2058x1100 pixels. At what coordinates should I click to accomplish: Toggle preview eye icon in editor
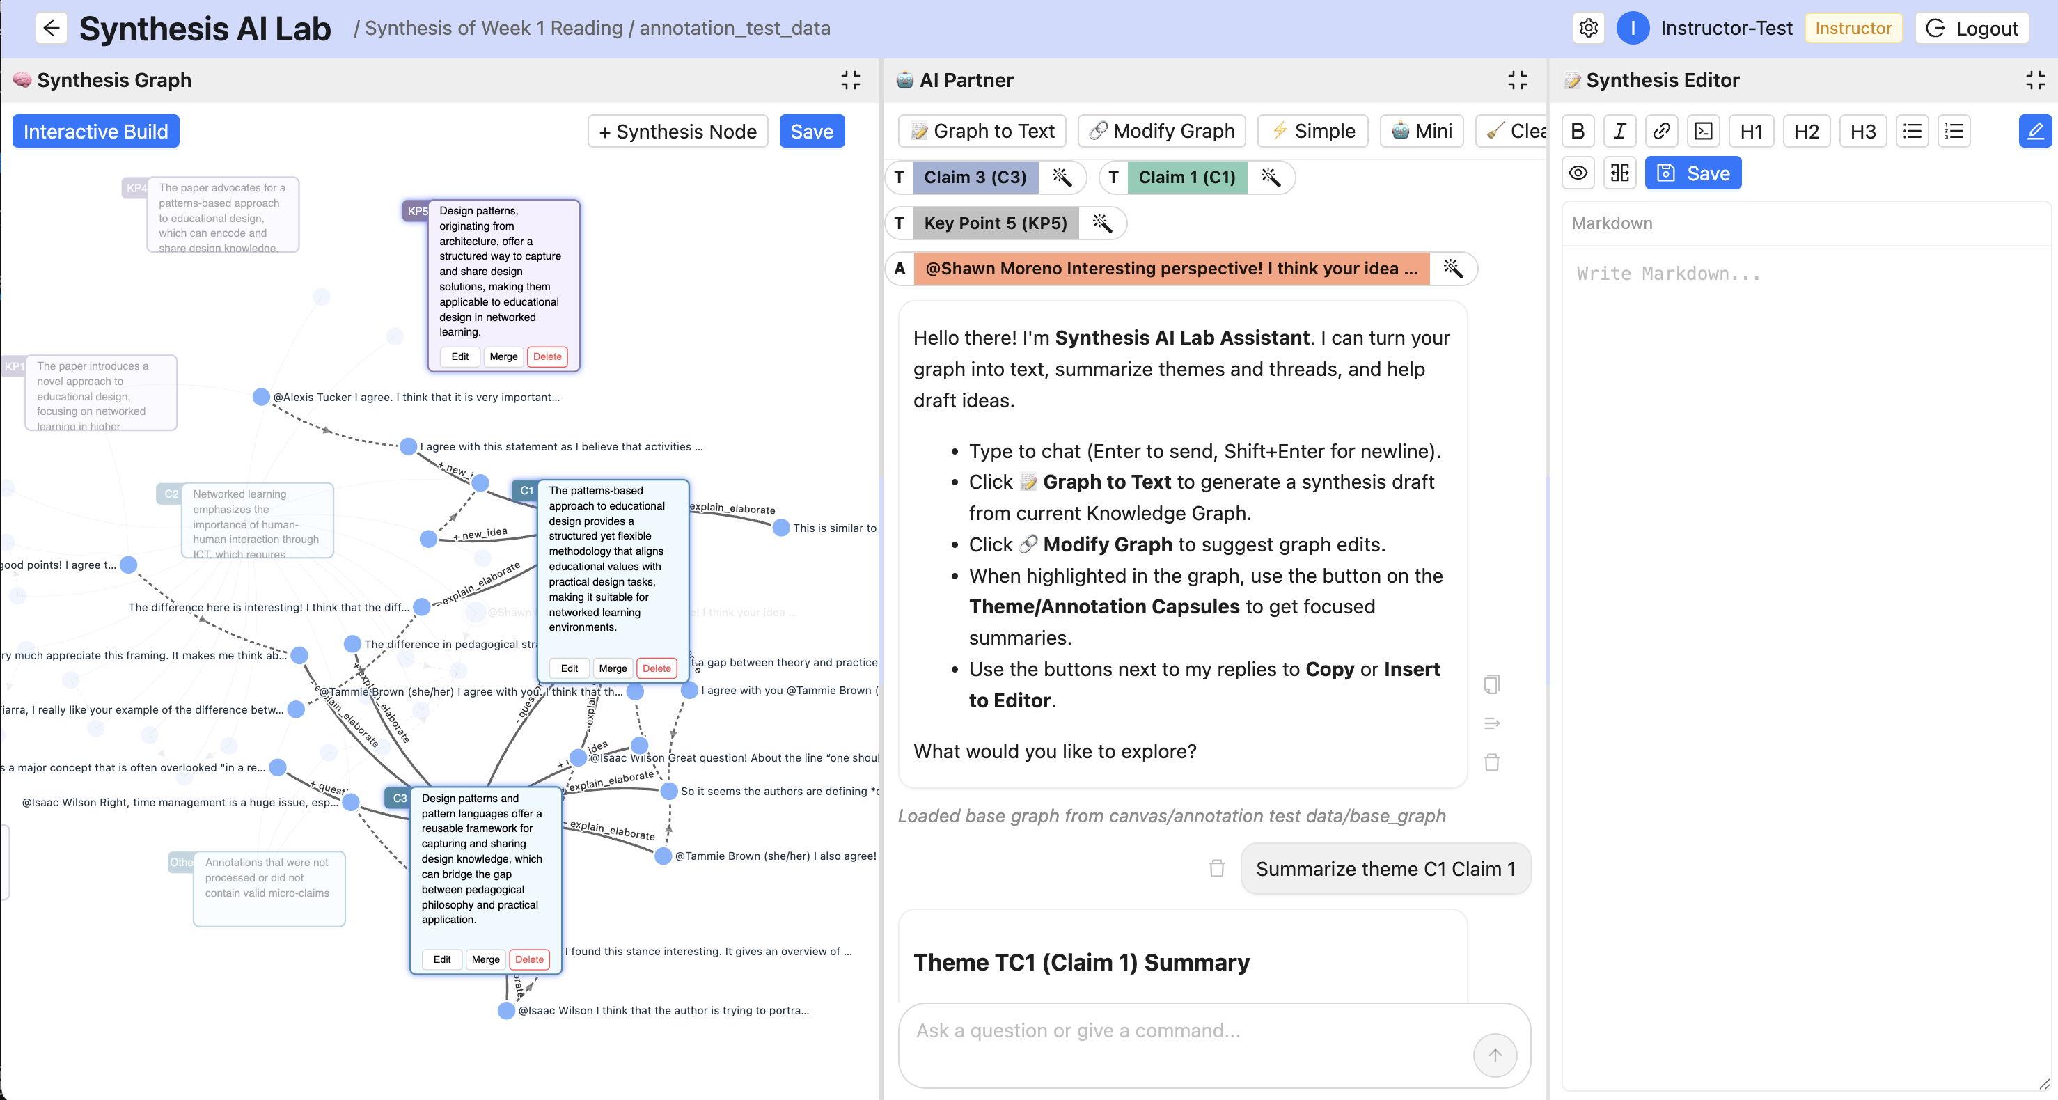coord(1578,173)
